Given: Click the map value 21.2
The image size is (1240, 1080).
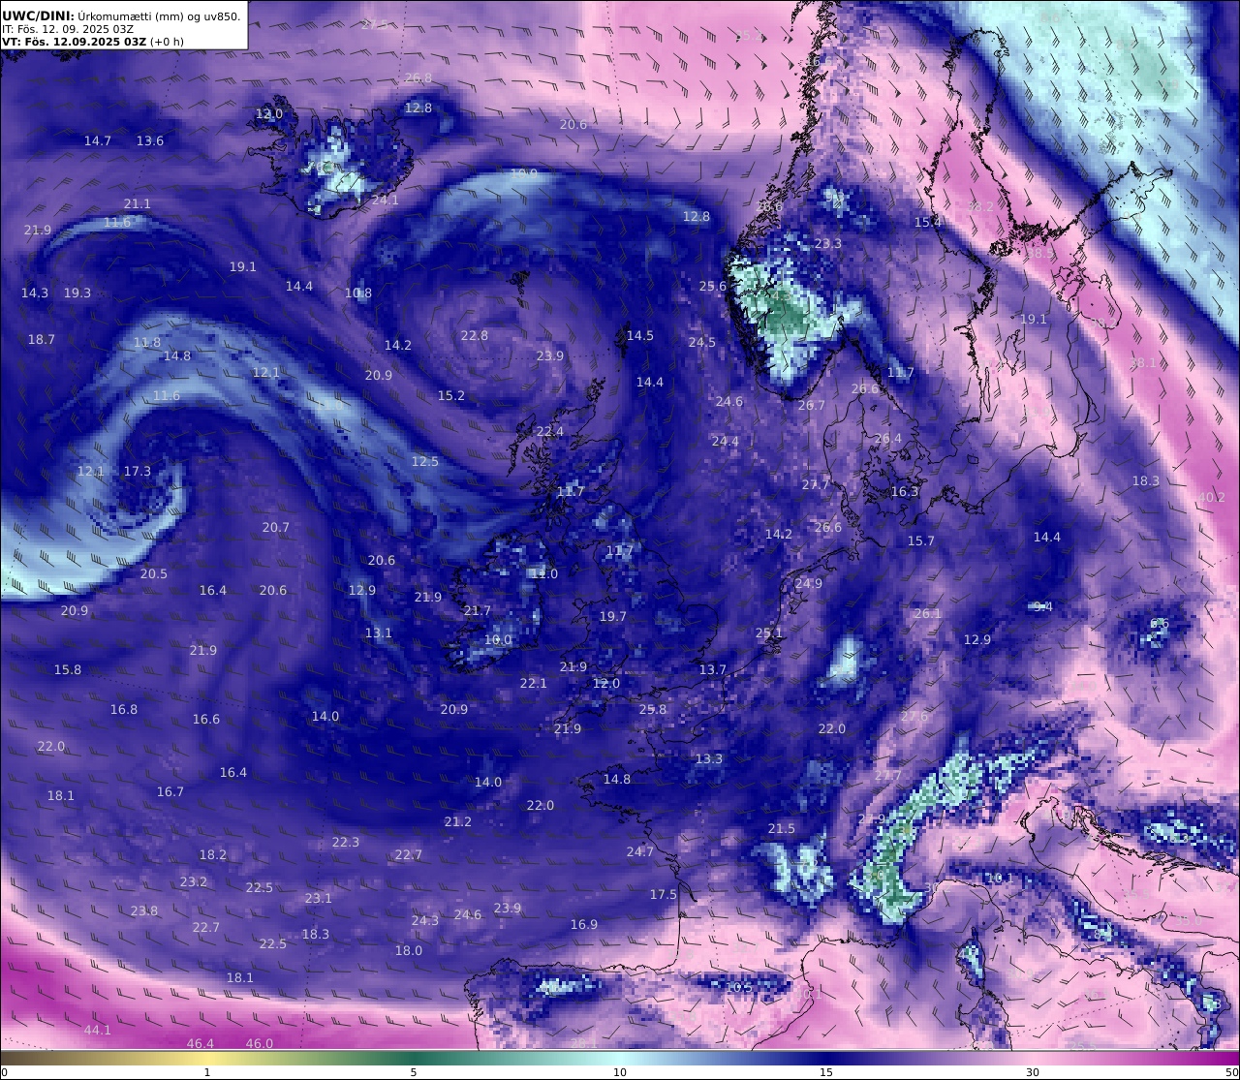Looking at the screenshot, I should (458, 821).
